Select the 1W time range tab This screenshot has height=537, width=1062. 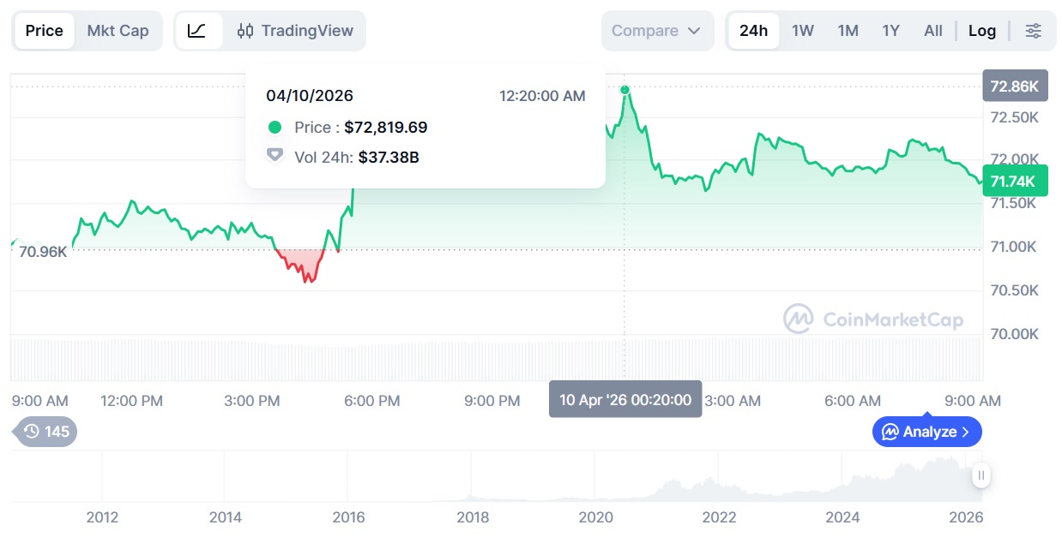[x=803, y=31]
